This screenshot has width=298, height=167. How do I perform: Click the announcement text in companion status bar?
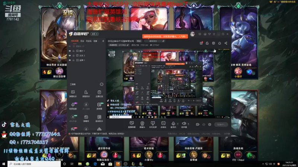coord(98,134)
